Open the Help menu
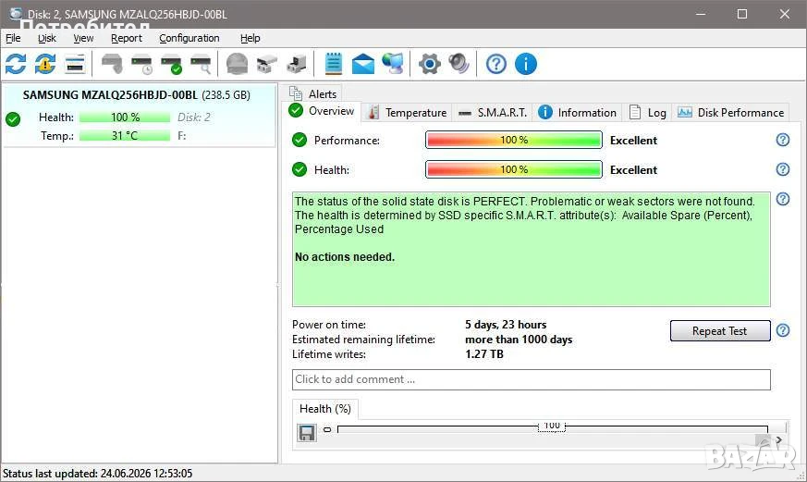The image size is (807, 482). click(251, 38)
